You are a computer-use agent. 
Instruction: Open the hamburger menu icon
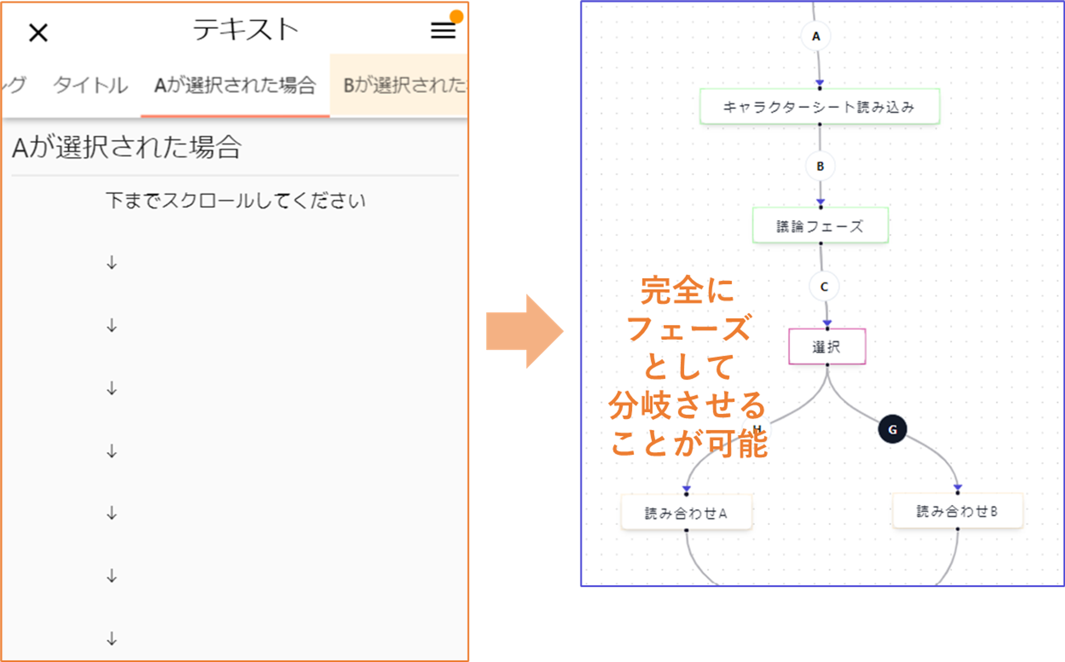[x=443, y=30]
